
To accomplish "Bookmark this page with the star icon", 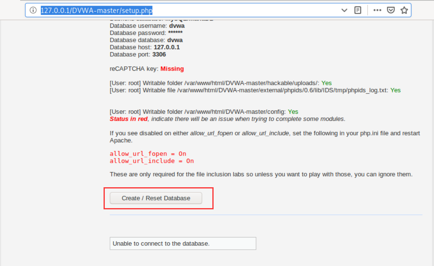I will (x=404, y=10).
